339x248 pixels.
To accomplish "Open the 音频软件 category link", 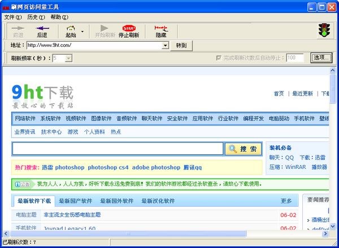I will click(x=127, y=119).
